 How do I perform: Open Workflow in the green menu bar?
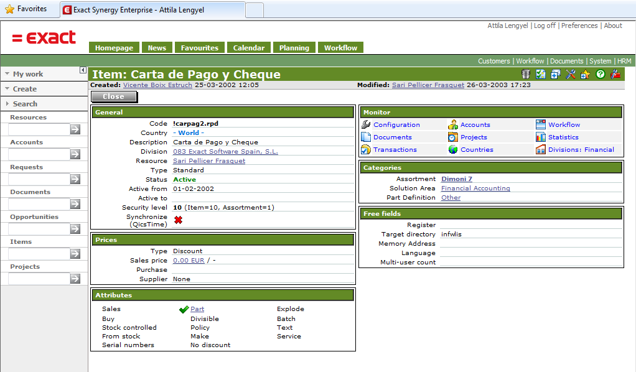[x=530, y=61]
